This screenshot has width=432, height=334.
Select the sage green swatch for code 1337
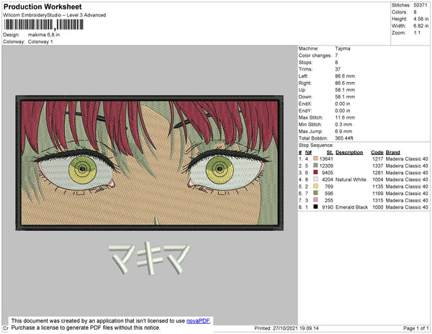315,166
